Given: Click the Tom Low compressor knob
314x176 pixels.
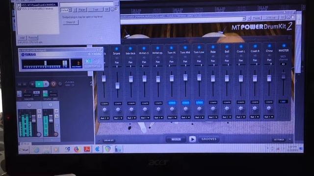Looking at the screenshot, I should click(199, 109).
